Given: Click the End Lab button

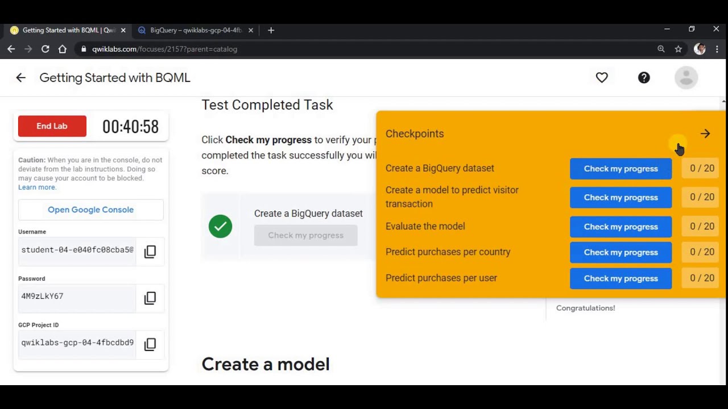Looking at the screenshot, I should (52, 126).
